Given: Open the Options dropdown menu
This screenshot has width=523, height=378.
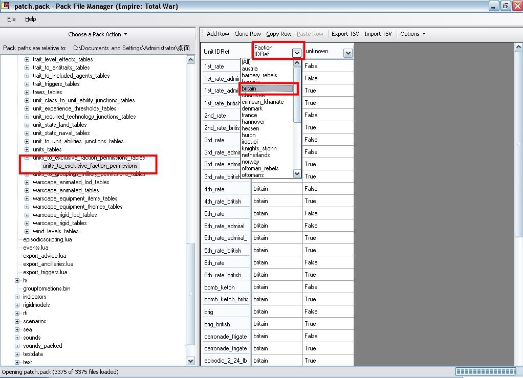Looking at the screenshot, I should pyautogui.click(x=412, y=34).
